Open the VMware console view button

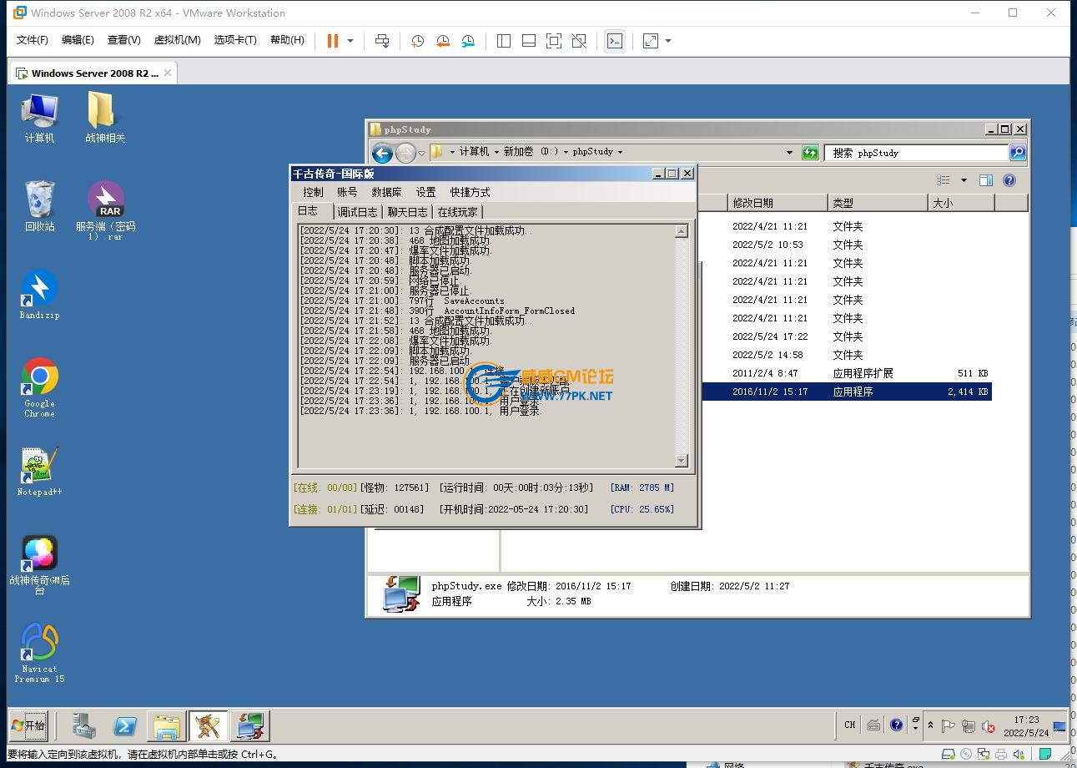click(x=615, y=41)
